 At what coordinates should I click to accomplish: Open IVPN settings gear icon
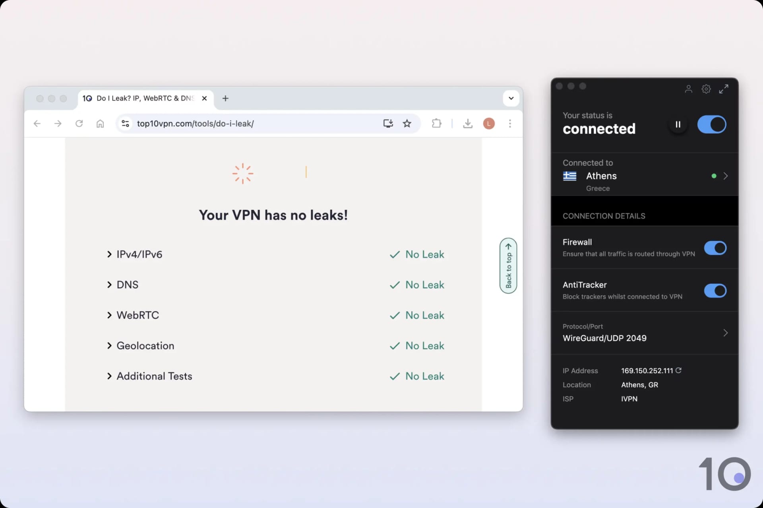tap(705, 89)
